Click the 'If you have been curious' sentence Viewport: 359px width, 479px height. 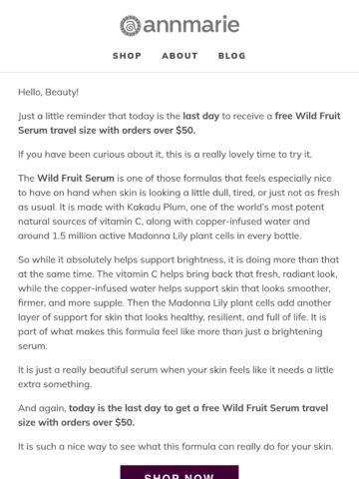click(x=165, y=155)
